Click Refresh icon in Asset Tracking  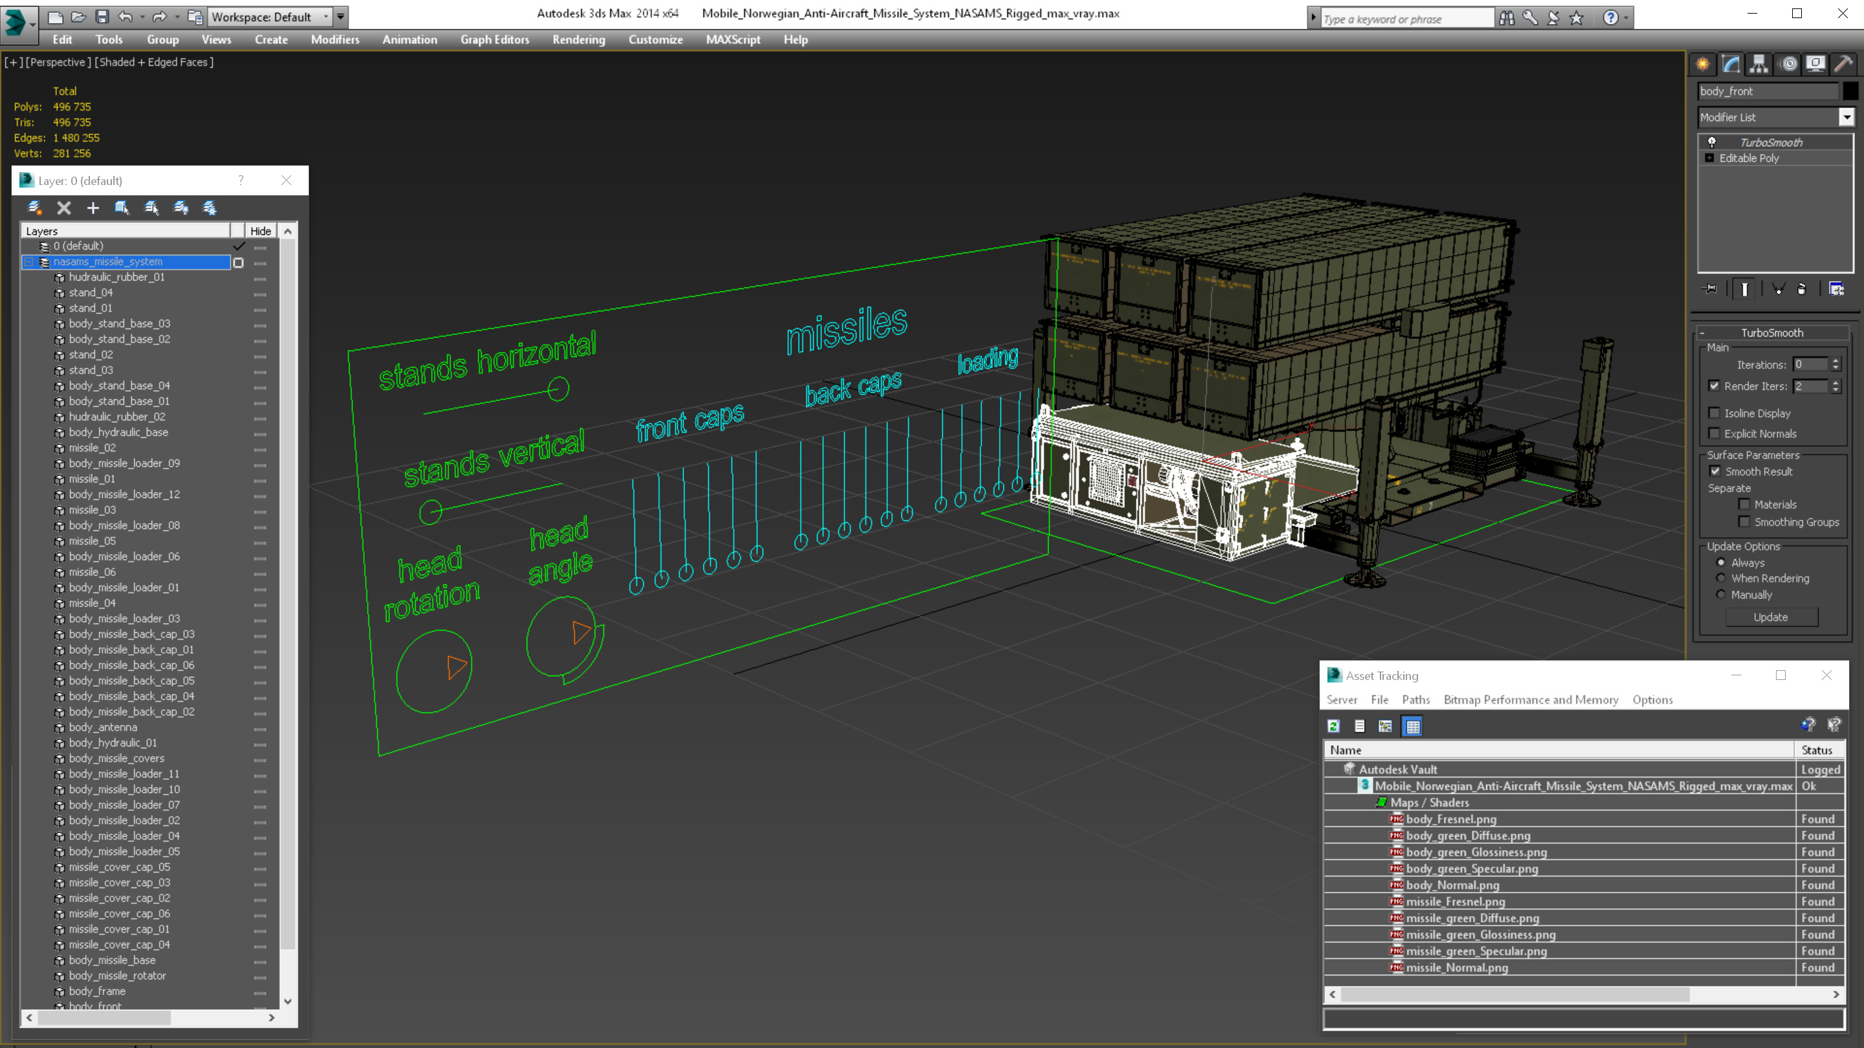pos(1333,726)
